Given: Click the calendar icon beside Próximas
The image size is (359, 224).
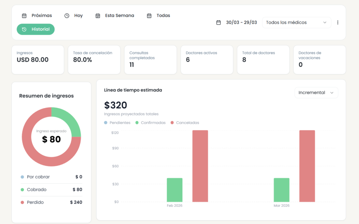Looking at the screenshot, I should tap(24, 16).
